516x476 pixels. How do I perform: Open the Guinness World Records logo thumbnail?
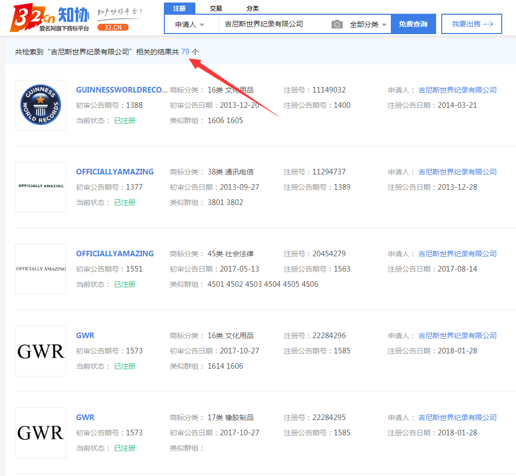click(x=41, y=105)
